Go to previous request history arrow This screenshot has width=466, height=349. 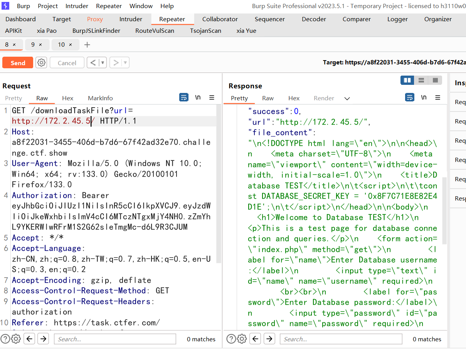pyautogui.click(x=92, y=62)
